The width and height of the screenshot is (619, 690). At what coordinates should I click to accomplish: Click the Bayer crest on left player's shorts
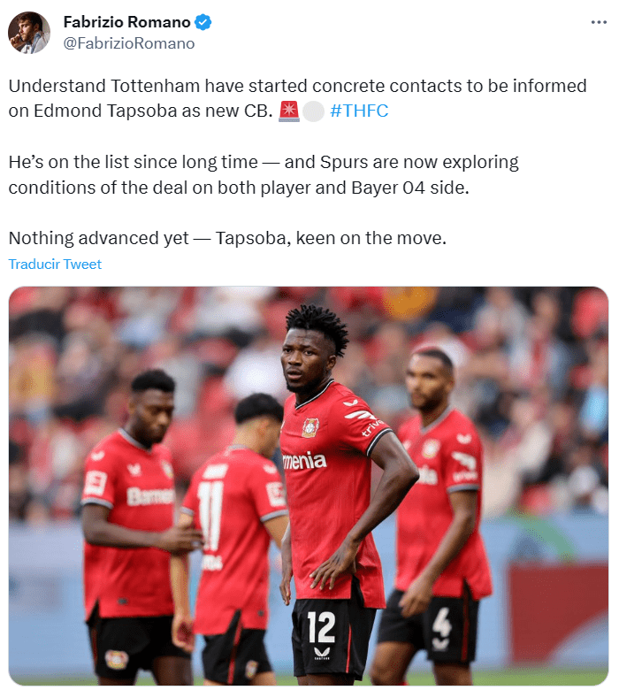(x=116, y=660)
